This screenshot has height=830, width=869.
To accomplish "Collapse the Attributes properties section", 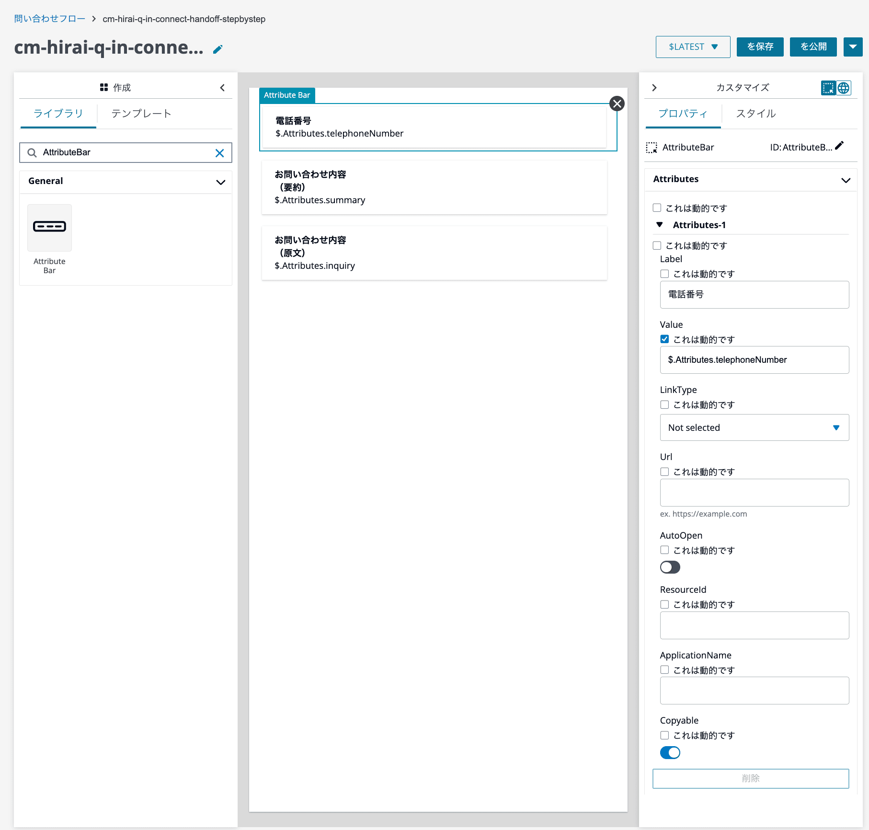I will 846,180.
